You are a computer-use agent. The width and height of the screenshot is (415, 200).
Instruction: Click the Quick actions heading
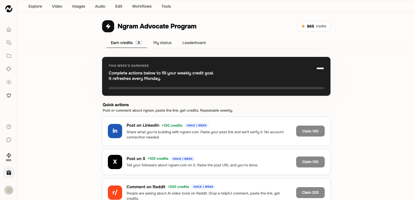point(116,105)
